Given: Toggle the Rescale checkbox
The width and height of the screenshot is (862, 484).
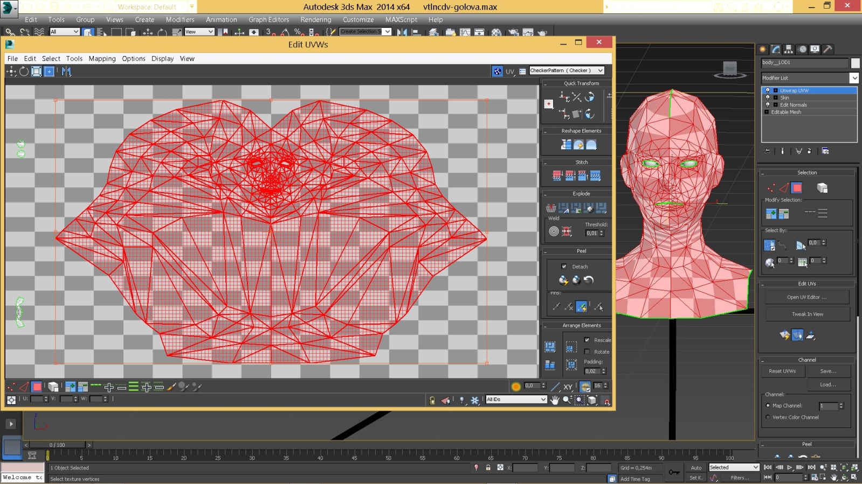Looking at the screenshot, I should click(587, 340).
